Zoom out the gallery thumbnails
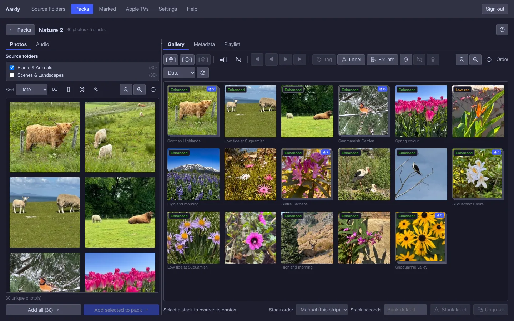 pos(462,60)
